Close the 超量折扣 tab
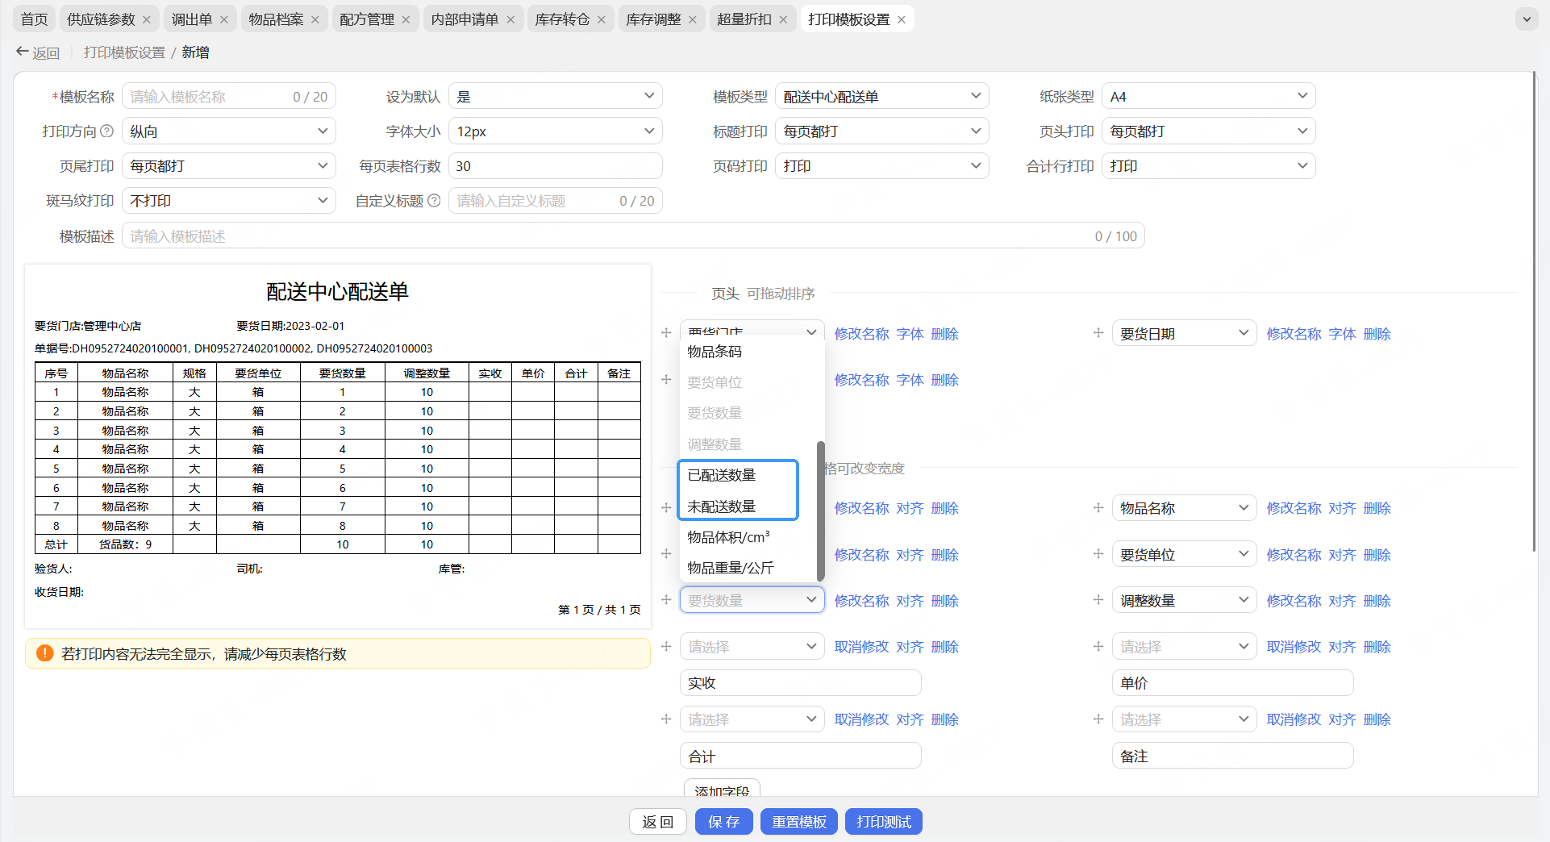1550x842 pixels. click(x=783, y=19)
